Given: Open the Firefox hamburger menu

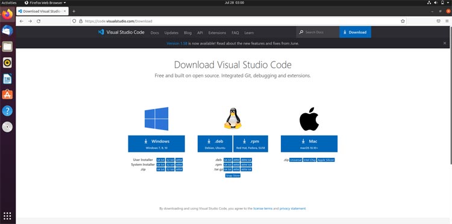Looking at the screenshot, I should tap(447, 21).
